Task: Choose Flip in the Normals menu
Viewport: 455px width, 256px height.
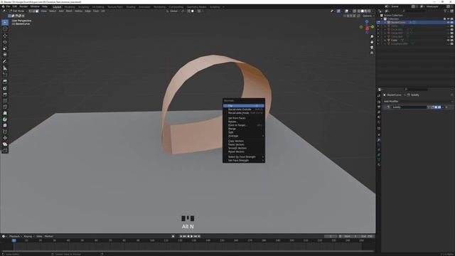Action: click(244, 106)
